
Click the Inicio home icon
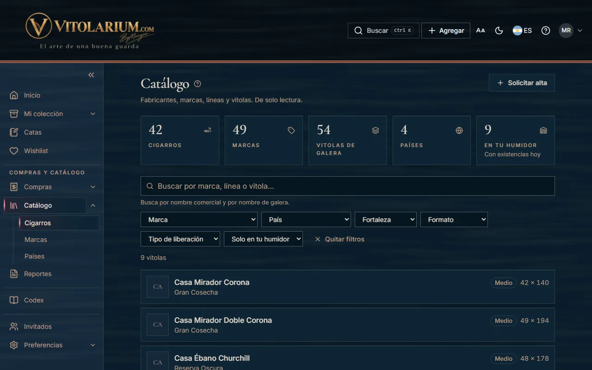click(x=14, y=95)
